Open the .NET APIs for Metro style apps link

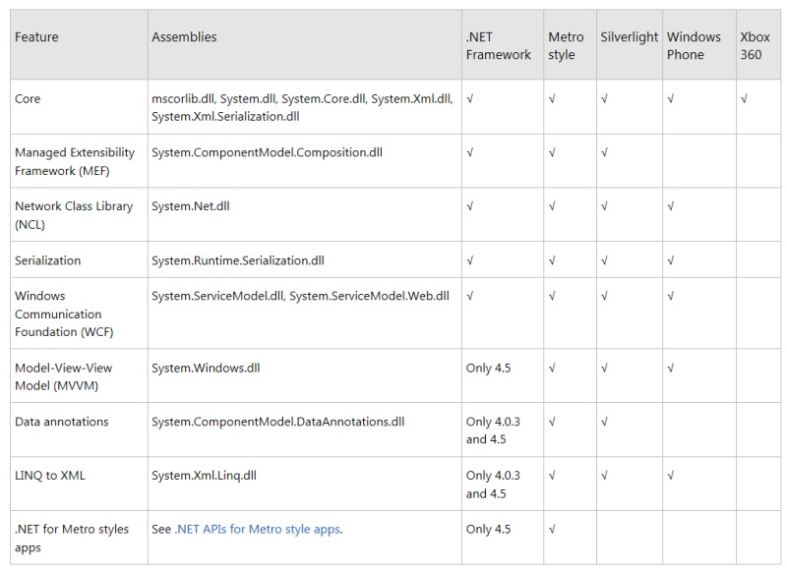click(x=258, y=529)
